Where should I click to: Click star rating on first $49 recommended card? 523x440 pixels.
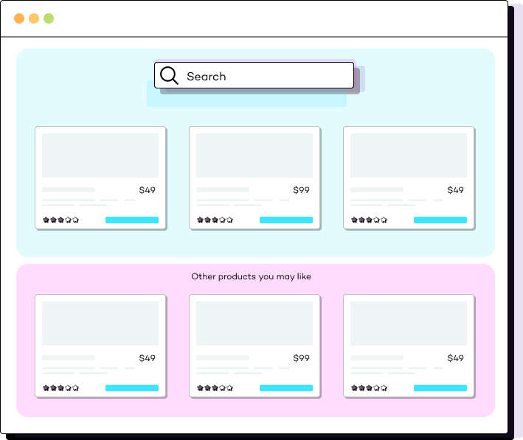click(x=60, y=388)
